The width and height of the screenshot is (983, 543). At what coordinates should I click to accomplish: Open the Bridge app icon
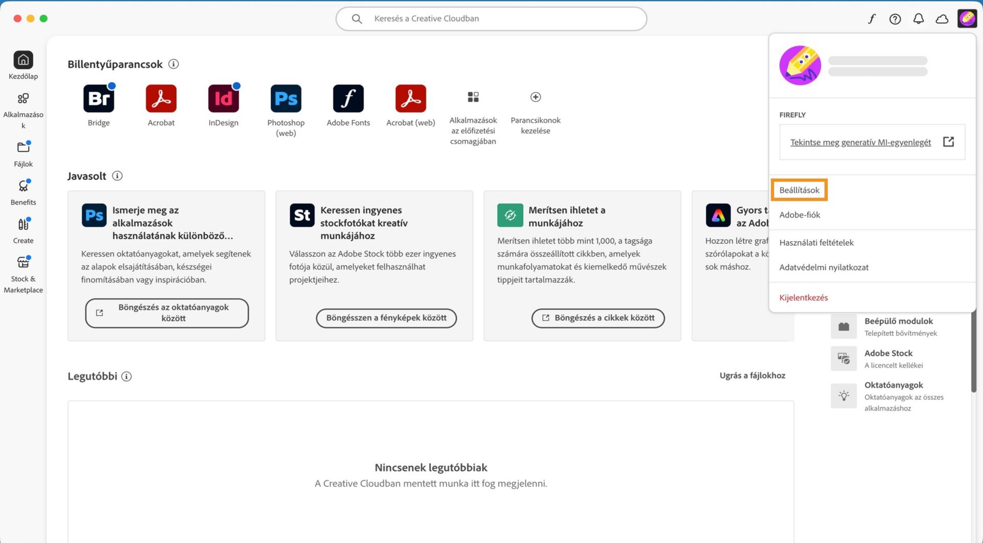click(x=98, y=98)
